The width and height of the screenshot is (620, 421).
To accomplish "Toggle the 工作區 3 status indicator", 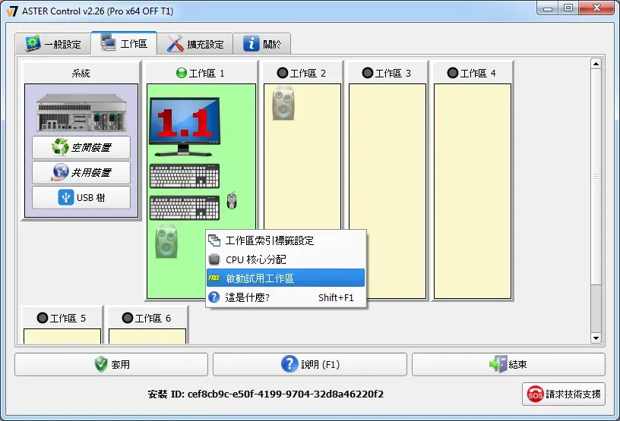I will 368,74.
